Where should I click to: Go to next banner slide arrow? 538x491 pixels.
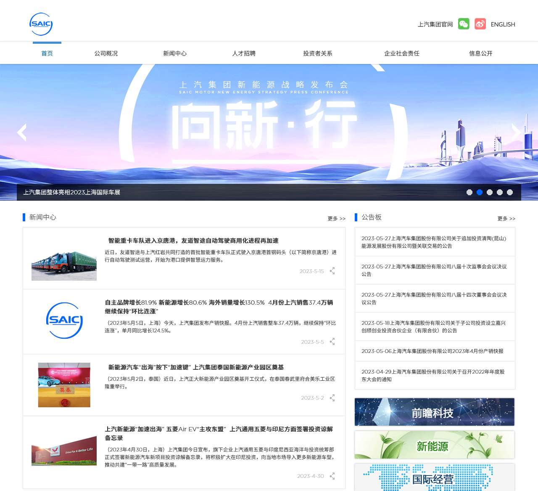pyautogui.click(x=516, y=133)
